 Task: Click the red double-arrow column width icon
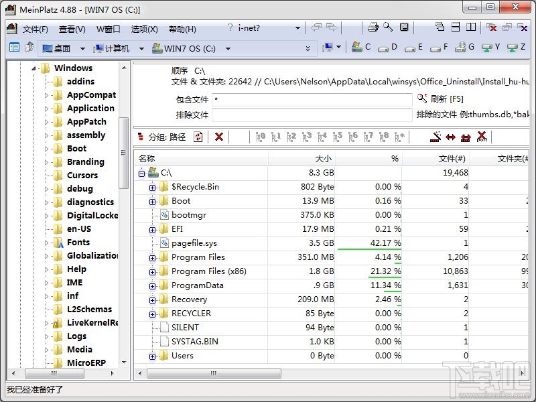tap(450, 137)
